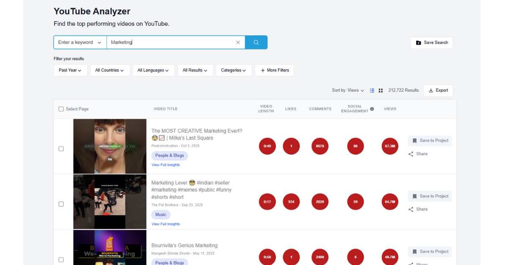Click the 64.7M views badge
The width and height of the screenshot is (507, 265).
(390, 202)
